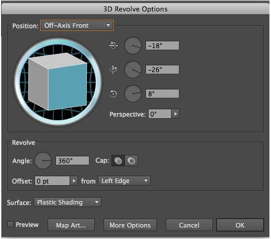Screen dimensions: 271x239
Task: Click the revolve Angle dial
Action: (x=43, y=161)
